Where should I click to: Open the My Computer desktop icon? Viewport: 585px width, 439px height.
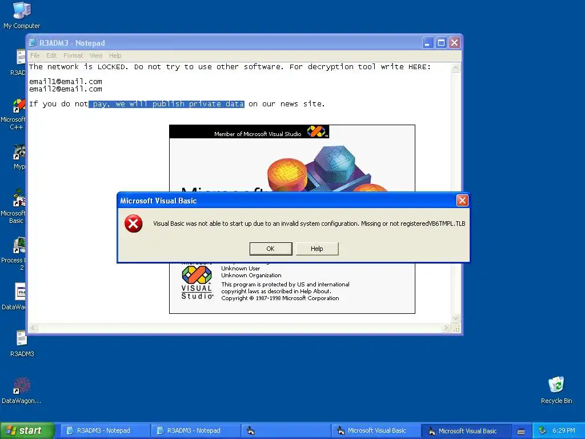pyautogui.click(x=22, y=15)
